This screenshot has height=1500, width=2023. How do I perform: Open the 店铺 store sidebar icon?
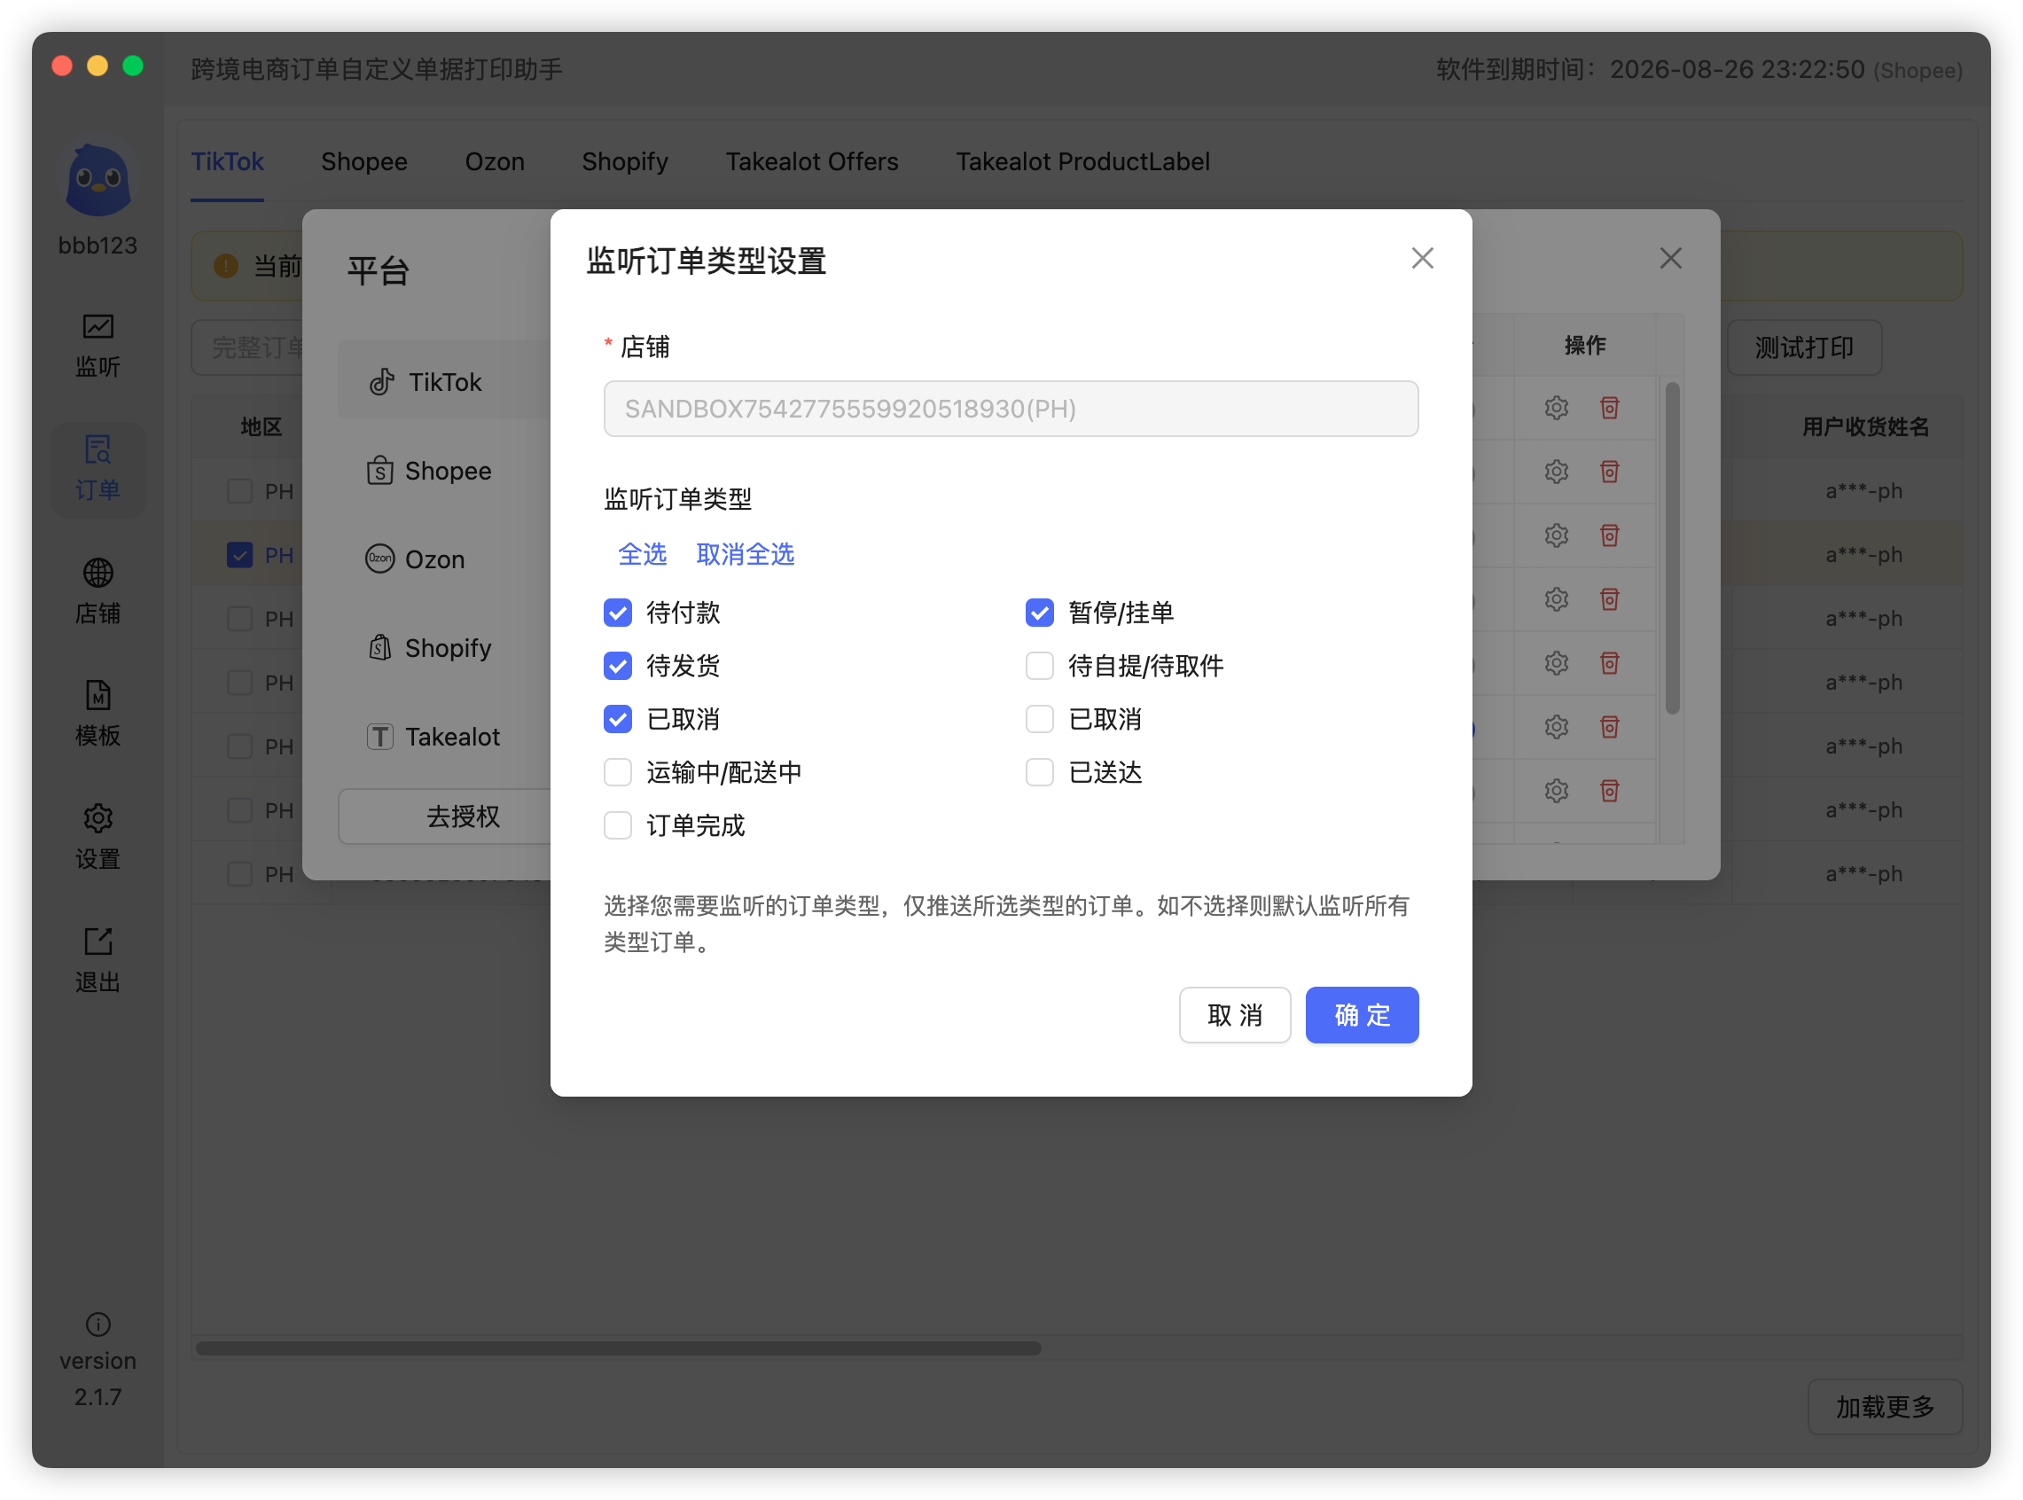point(98,591)
